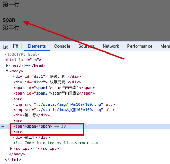The image size is (170, 164).
Task: Expand the head element node
Action: [x=7, y=66]
